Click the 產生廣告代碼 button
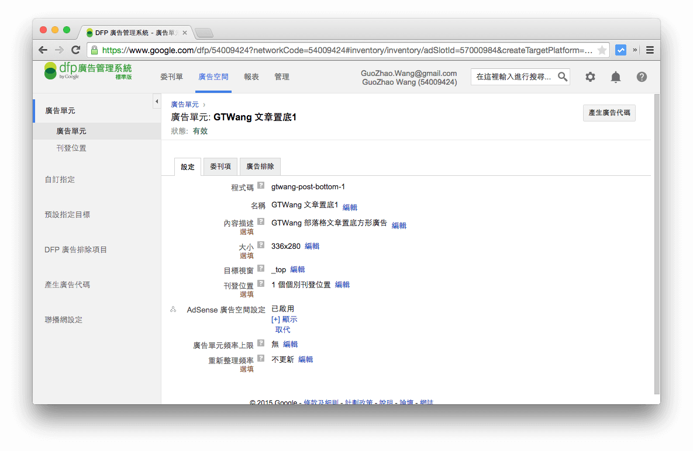 [x=609, y=113]
